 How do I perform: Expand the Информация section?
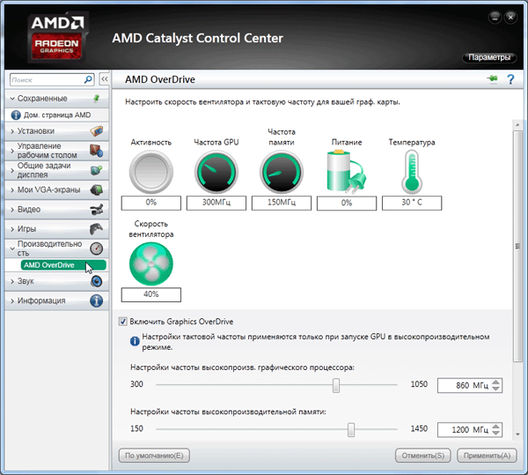point(12,301)
